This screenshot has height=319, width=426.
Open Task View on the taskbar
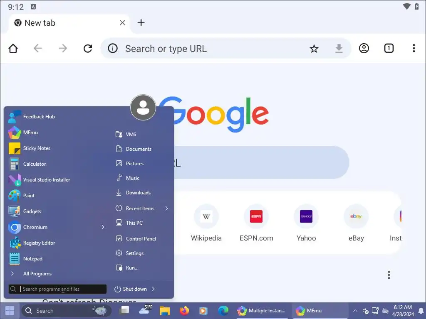click(125, 311)
